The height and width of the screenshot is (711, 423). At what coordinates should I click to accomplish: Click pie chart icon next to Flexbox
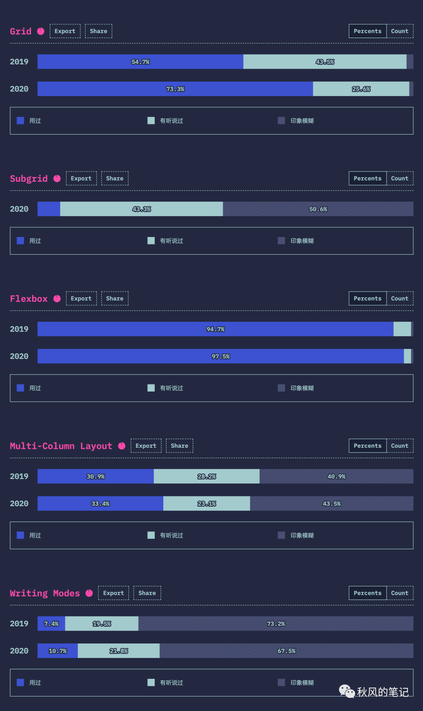click(57, 299)
